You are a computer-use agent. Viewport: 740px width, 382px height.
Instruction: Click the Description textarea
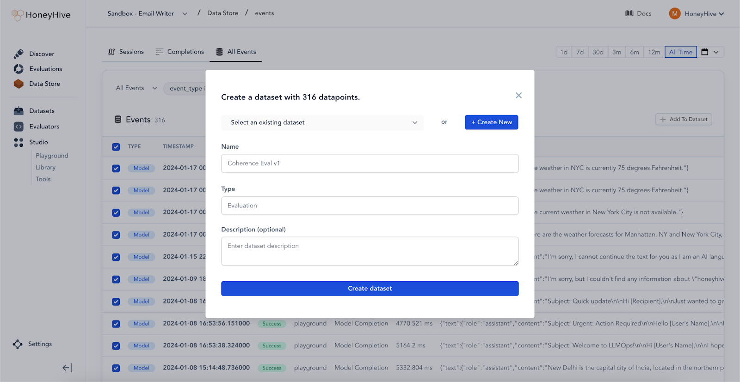click(x=370, y=251)
